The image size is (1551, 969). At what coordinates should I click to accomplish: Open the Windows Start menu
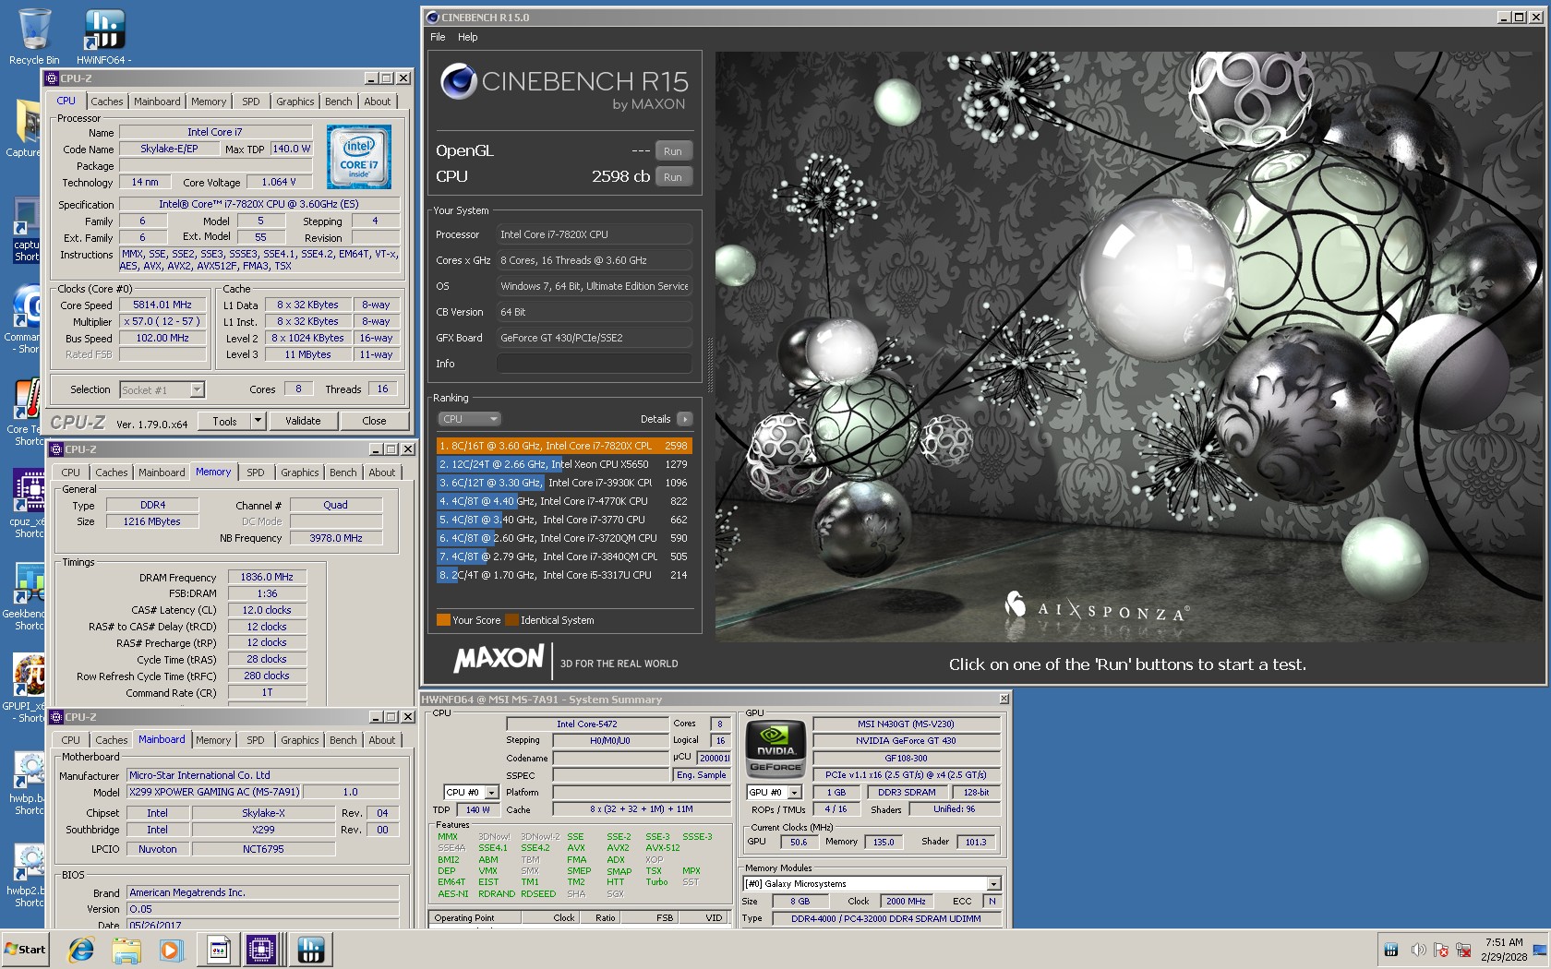coord(25,949)
